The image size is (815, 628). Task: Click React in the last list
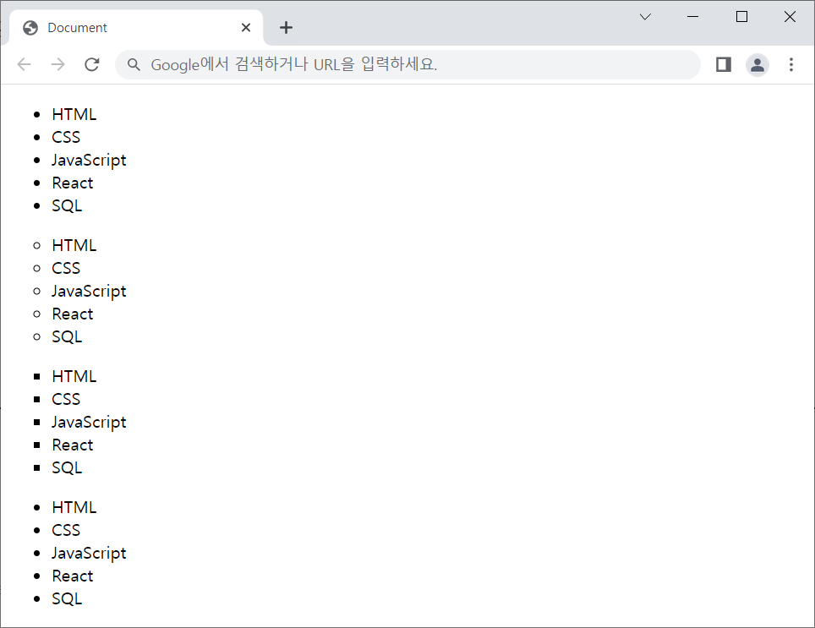tap(72, 576)
